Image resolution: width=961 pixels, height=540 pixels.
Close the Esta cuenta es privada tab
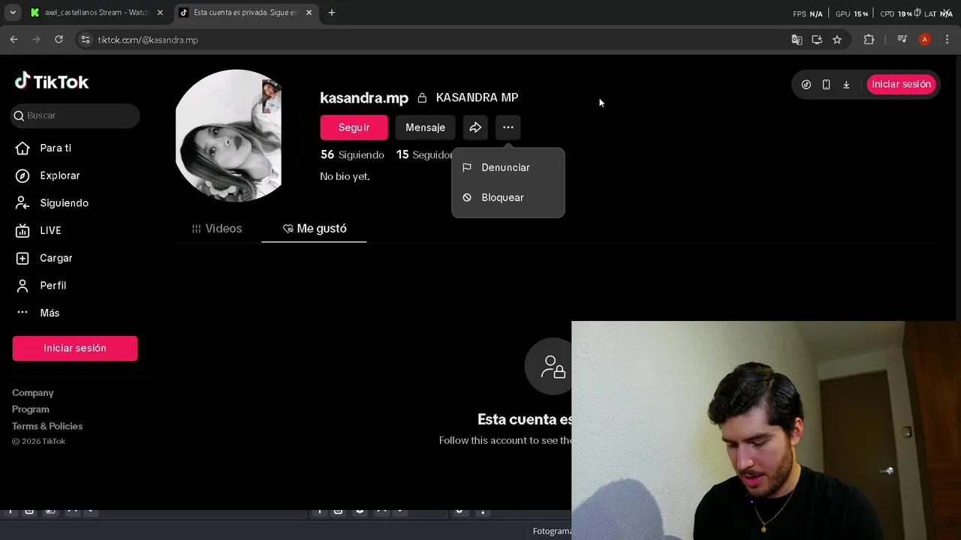[x=309, y=13]
